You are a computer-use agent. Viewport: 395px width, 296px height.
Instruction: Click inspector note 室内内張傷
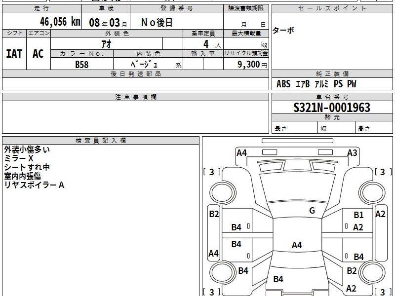point(22,176)
